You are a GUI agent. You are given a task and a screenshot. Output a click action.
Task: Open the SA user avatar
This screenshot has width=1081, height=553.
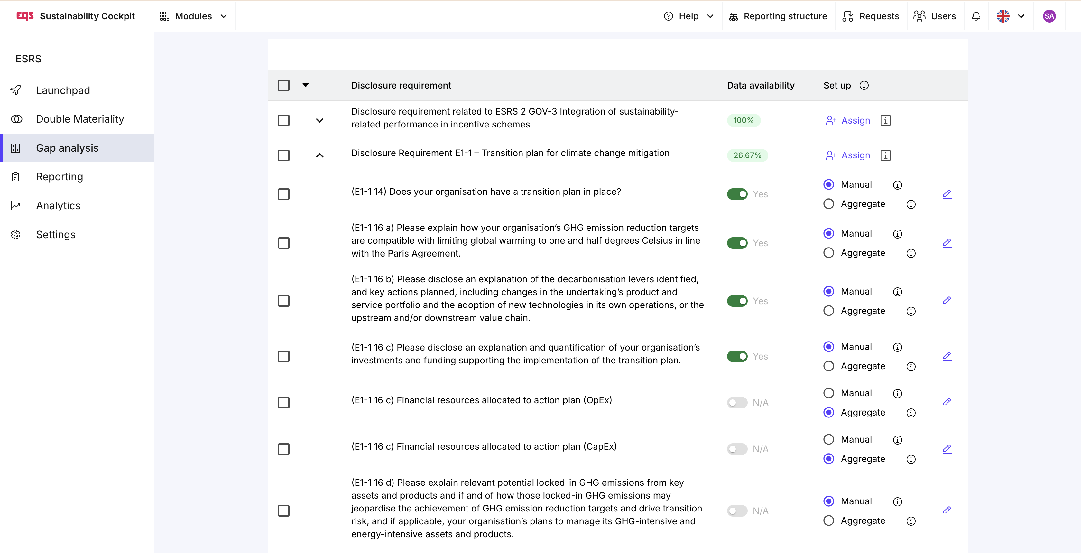[x=1049, y=16]
